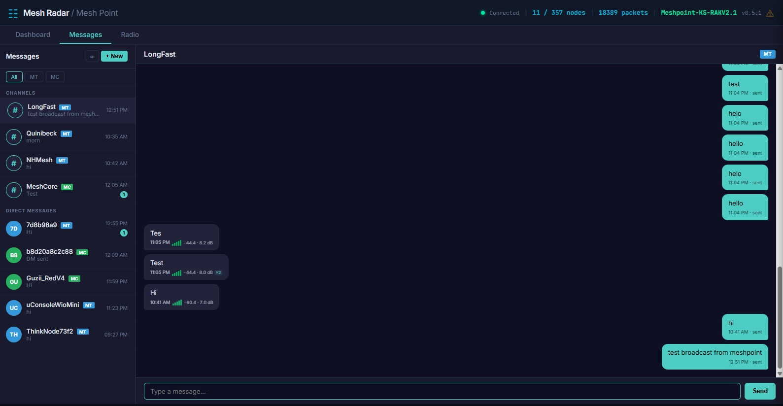Click the Send button
The image size is (783, 406).
point(760,391)
